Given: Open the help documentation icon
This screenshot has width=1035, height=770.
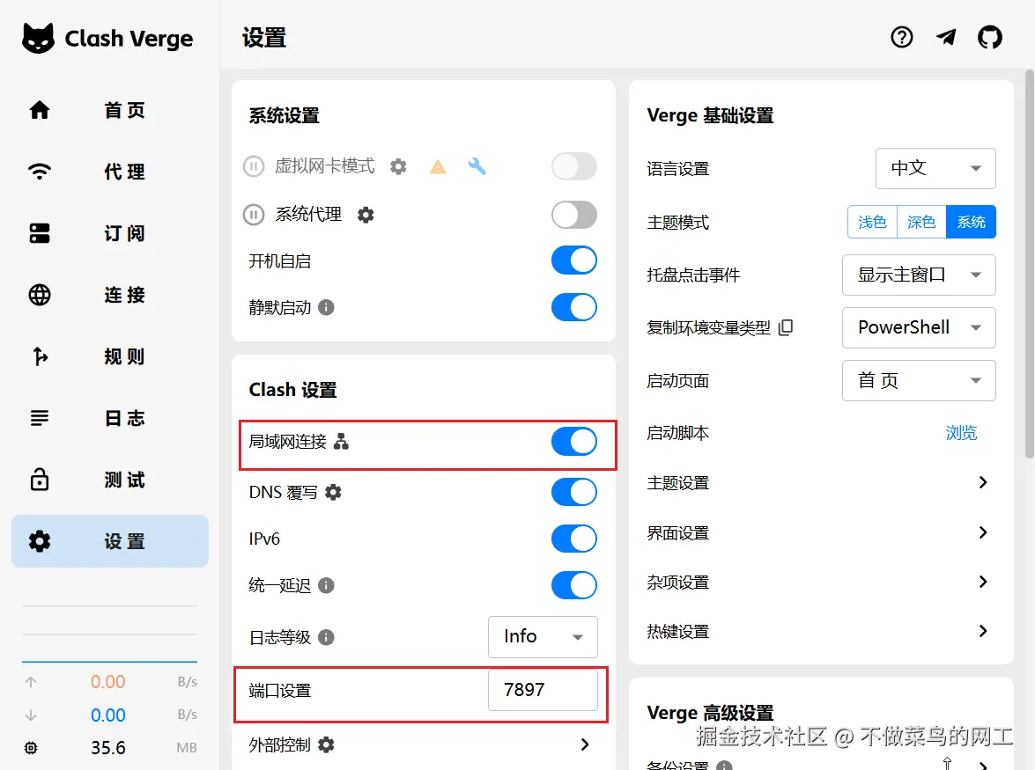Looking at the screenshot, I should pos(902,37).
